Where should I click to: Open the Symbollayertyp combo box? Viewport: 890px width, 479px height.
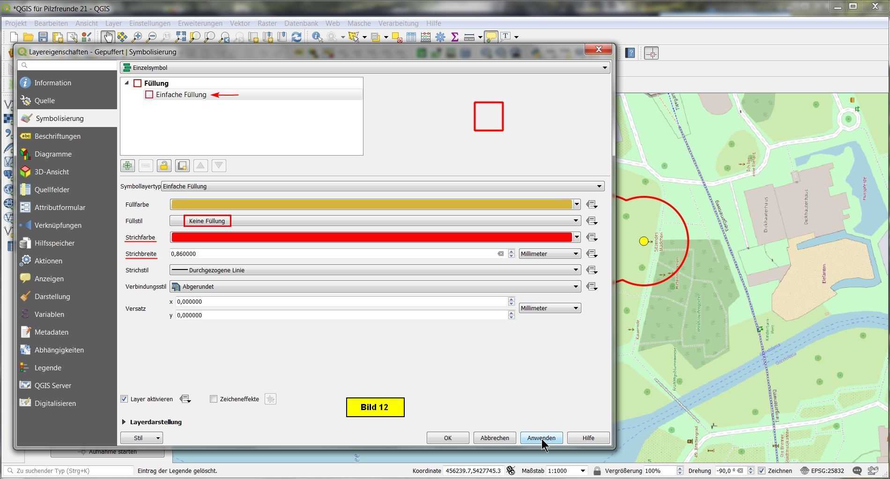[x=382, y=186]
